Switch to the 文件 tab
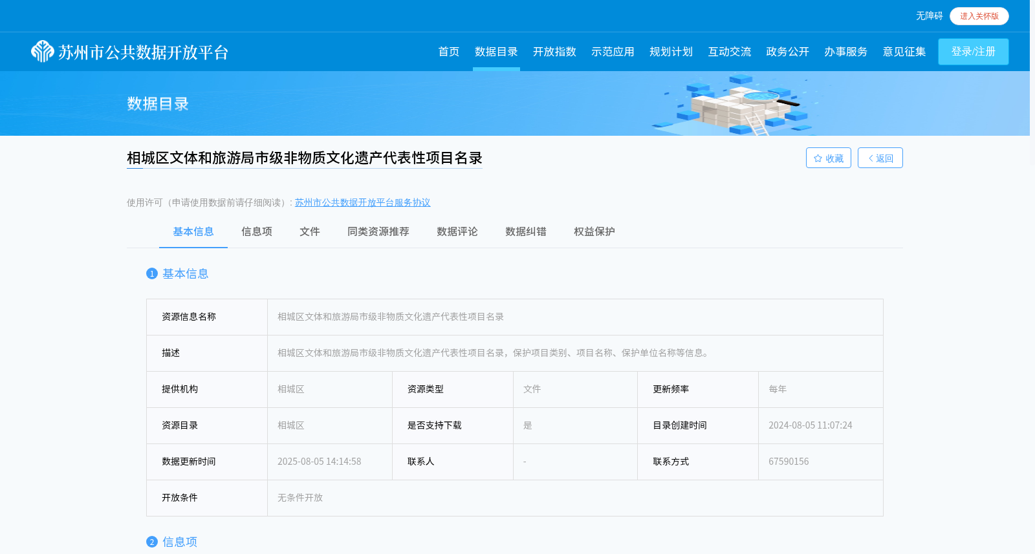Viewport: 1035px width, 554px height. click(309, 231)
